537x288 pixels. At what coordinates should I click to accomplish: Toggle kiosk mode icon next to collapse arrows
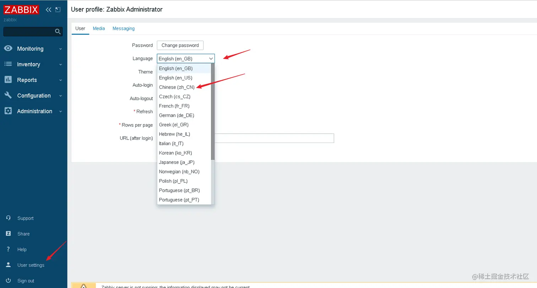click(x=58, y=10)
